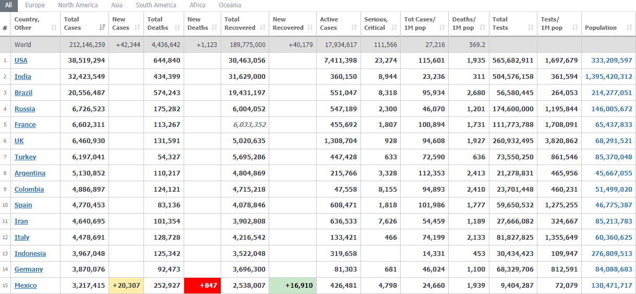Click the India country link
Viewport: 636px width, 294px height.
click(22, 77)
